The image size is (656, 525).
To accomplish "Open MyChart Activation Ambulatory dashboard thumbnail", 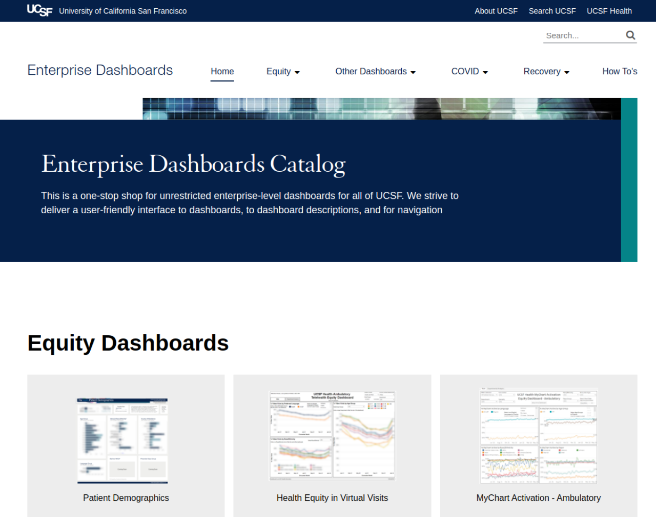I will click(539, 436).
